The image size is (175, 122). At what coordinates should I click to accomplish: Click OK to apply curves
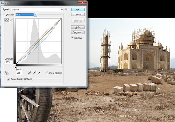(78, 10)
